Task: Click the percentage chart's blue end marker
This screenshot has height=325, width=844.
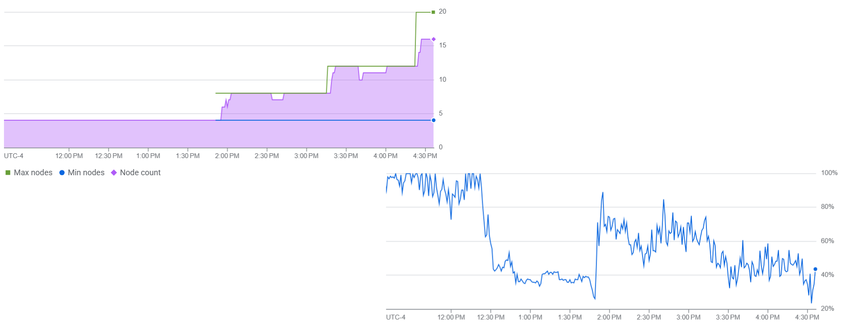Action: tap(815, 269)
